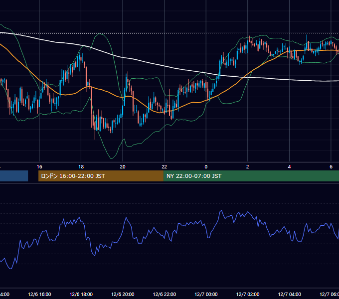Click the 12/7 02:00 time label
Viewport: 339px width, 299px height.
tap(248, 294)
